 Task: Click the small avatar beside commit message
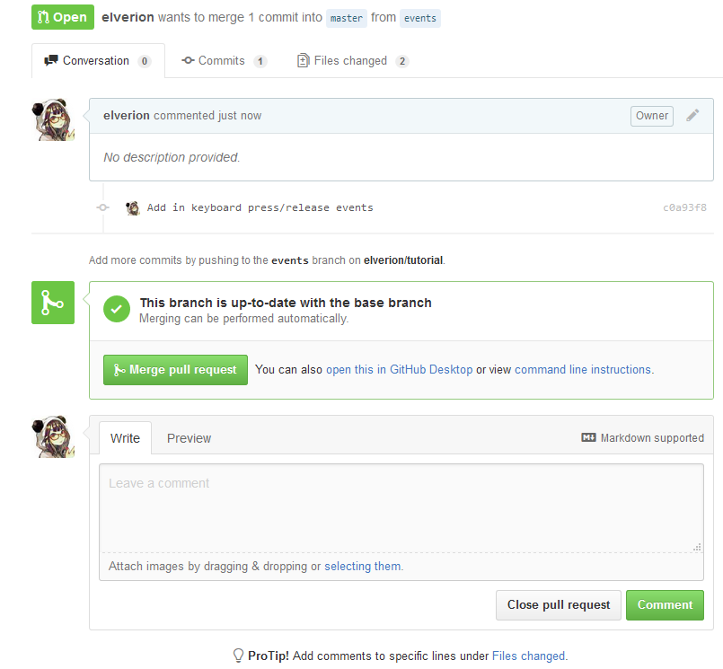tap(133, 208)
